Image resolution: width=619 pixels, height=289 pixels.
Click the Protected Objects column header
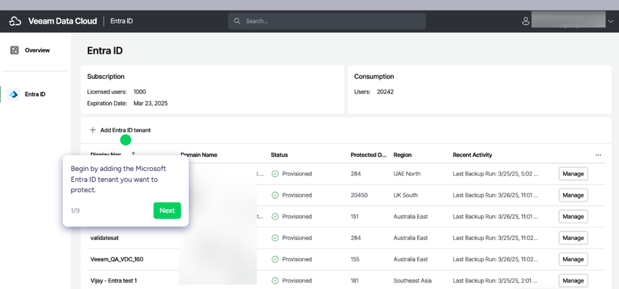coord(369,155)
